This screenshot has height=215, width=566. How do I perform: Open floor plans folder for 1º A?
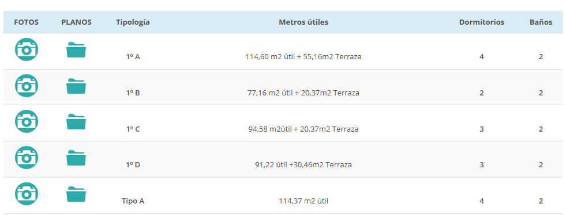pyautogui.click(x=76, y=49)
